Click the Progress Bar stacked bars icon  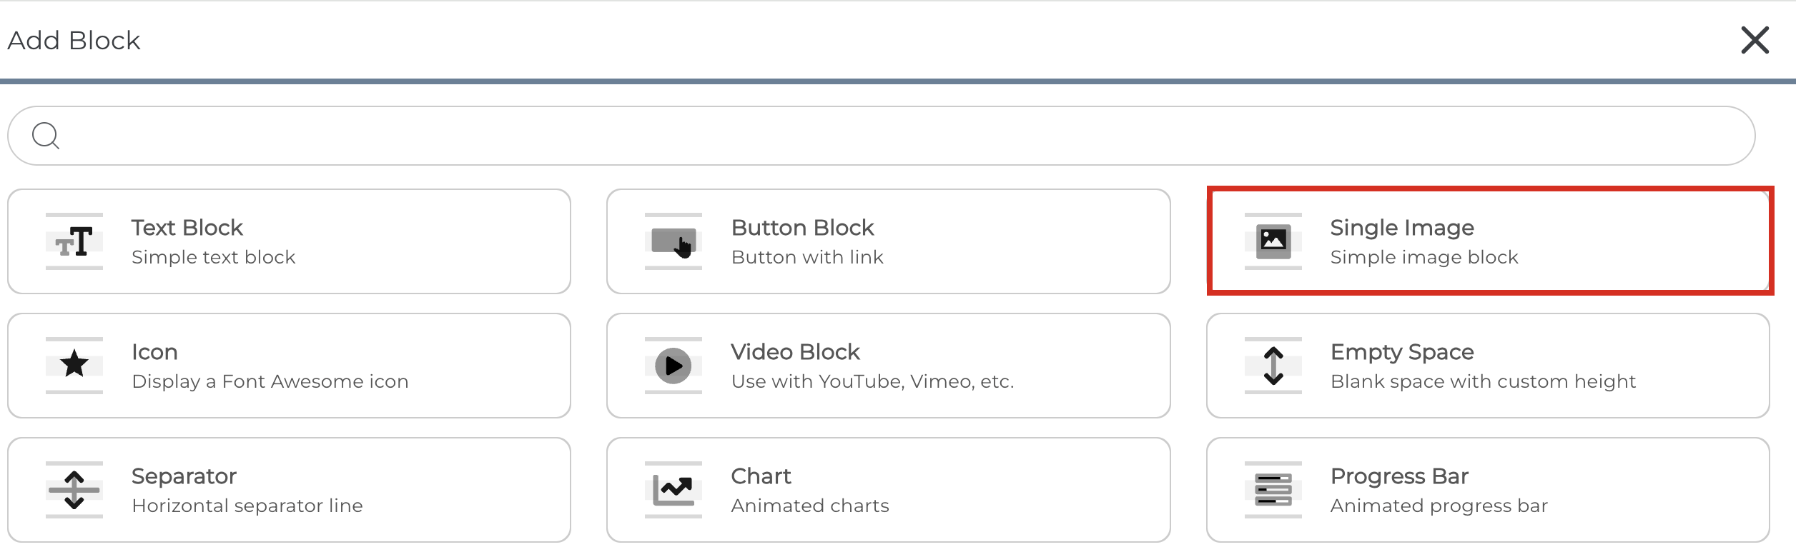tap(1273, 490)
